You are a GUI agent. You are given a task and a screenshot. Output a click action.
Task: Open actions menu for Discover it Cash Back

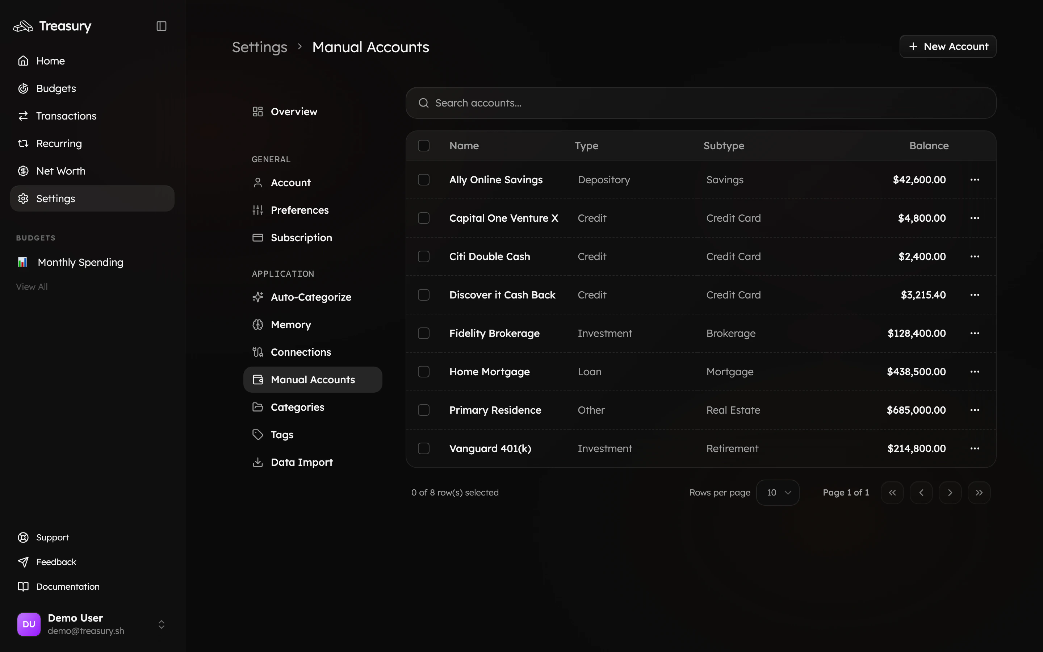point(975,295)
